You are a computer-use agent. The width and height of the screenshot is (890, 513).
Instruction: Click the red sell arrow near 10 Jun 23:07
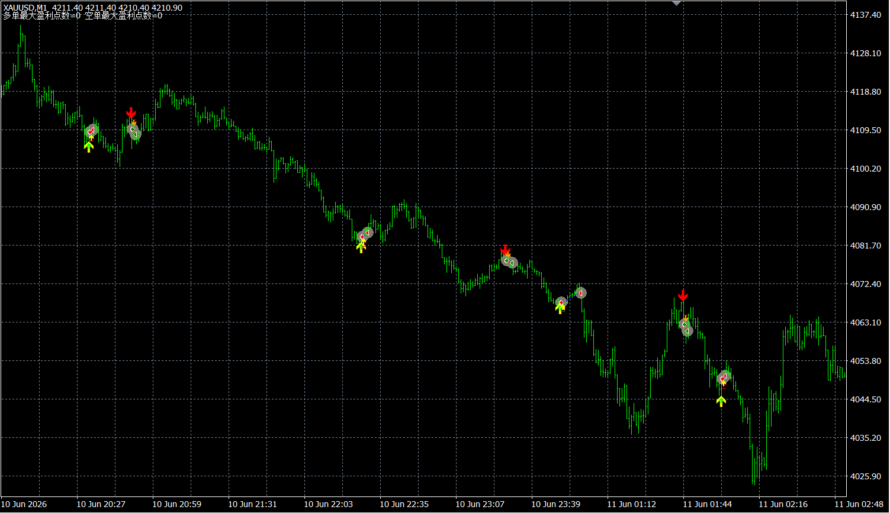coord(505,250)
